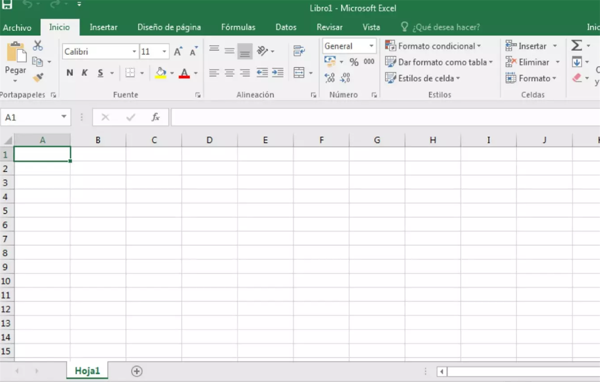This screenshot has height=382, width=600.
Task: Click the text orientation icon
Action: tap(263, 51)
